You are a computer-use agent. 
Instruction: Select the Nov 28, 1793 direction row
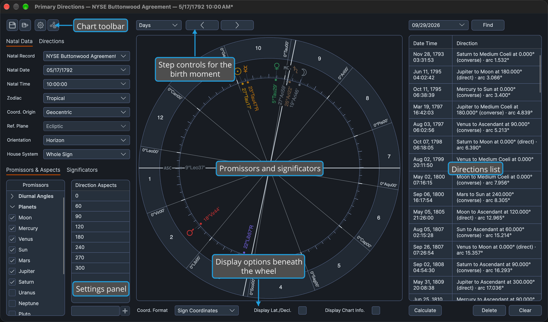pyautogui.click(x=475, y=57)
